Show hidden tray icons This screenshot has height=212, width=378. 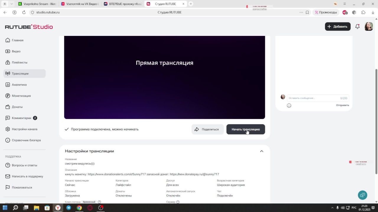pyautogui.click(x=332, y=208)
